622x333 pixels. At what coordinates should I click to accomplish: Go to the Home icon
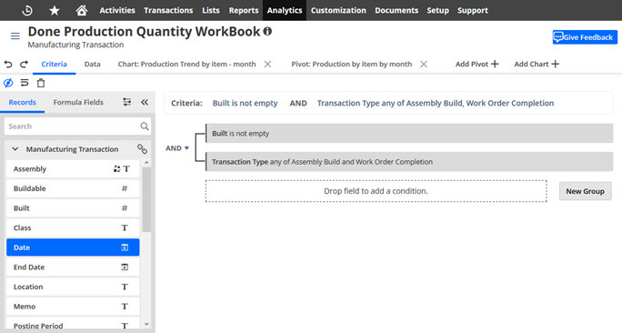coord(82,10)
